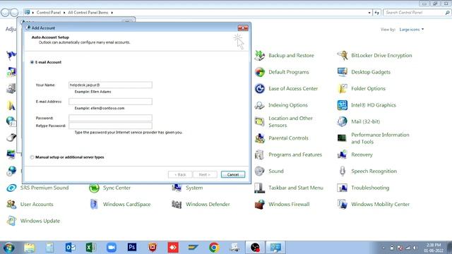Open the System icon

(177, 188)
